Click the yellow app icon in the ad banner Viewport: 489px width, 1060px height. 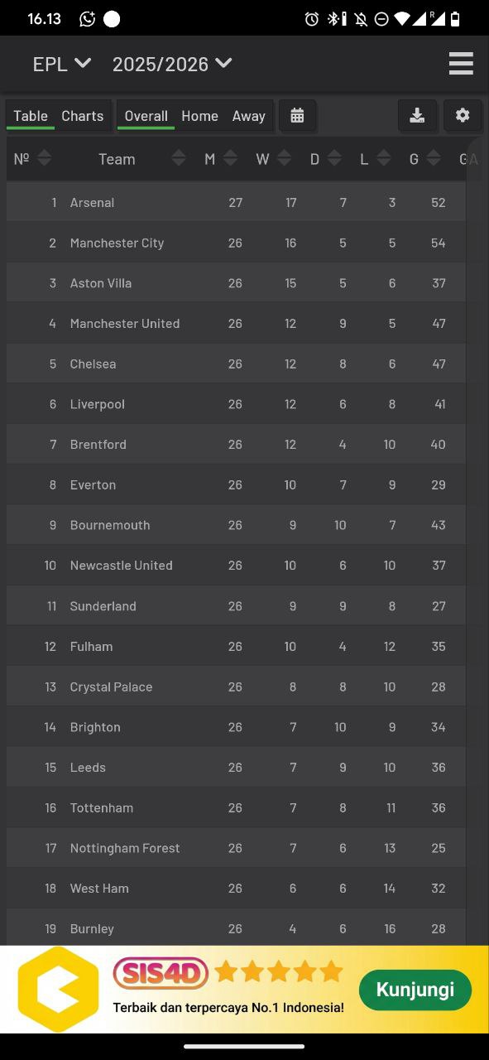(x=57, y=987)
